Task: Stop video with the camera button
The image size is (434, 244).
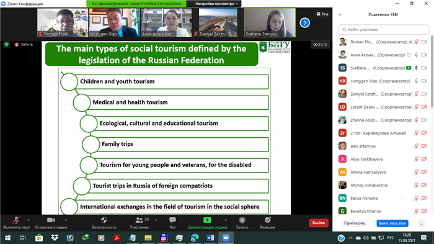Action: [51, 220]
